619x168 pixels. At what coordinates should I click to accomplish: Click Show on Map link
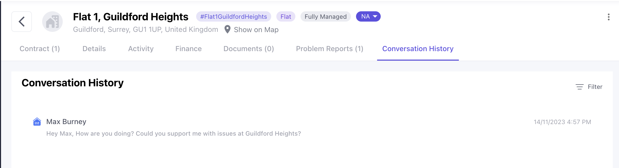coord(256,30)
